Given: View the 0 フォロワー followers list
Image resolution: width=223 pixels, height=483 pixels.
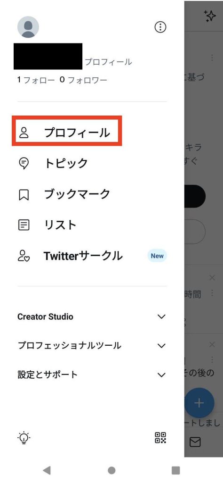Looking at the screenshot, I should point(84,80).
